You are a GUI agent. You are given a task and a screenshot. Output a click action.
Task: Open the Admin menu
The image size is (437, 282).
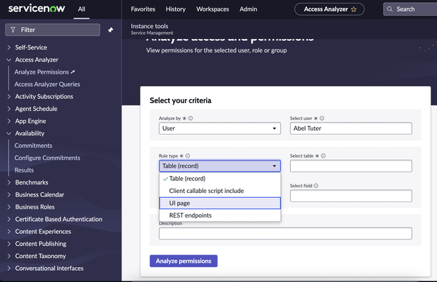point(249,9)
